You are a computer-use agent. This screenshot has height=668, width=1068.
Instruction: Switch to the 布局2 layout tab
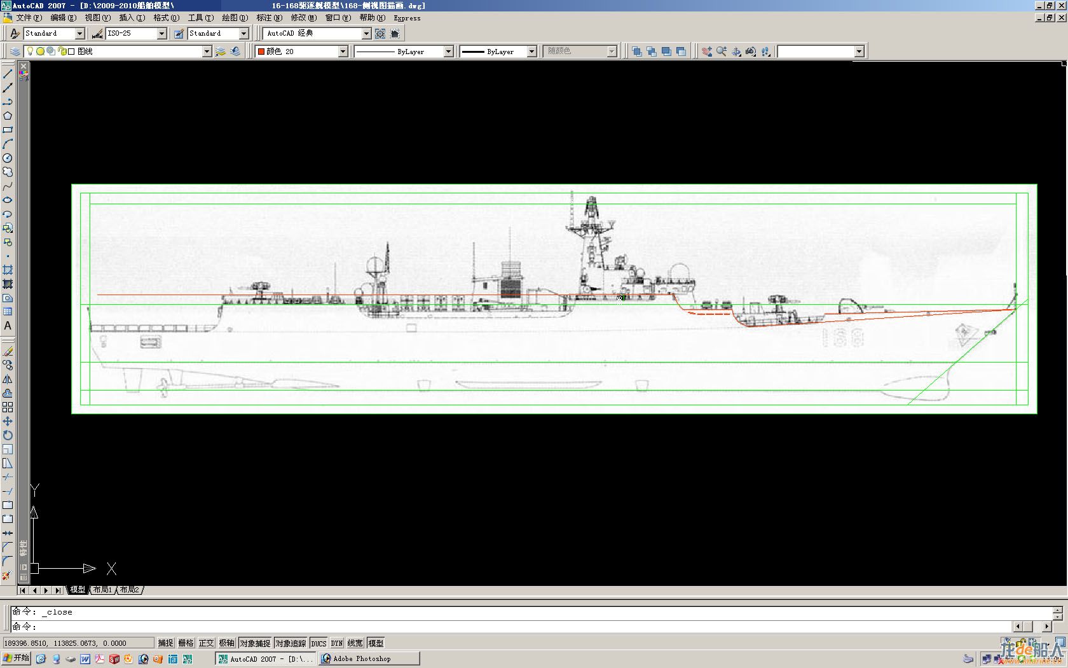129,590
